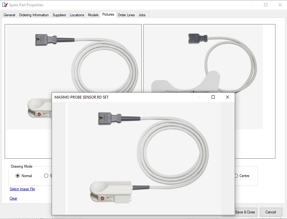Screen dimensions: 287x219
Task: Click the Save & Close button
Action: (245, 212)
